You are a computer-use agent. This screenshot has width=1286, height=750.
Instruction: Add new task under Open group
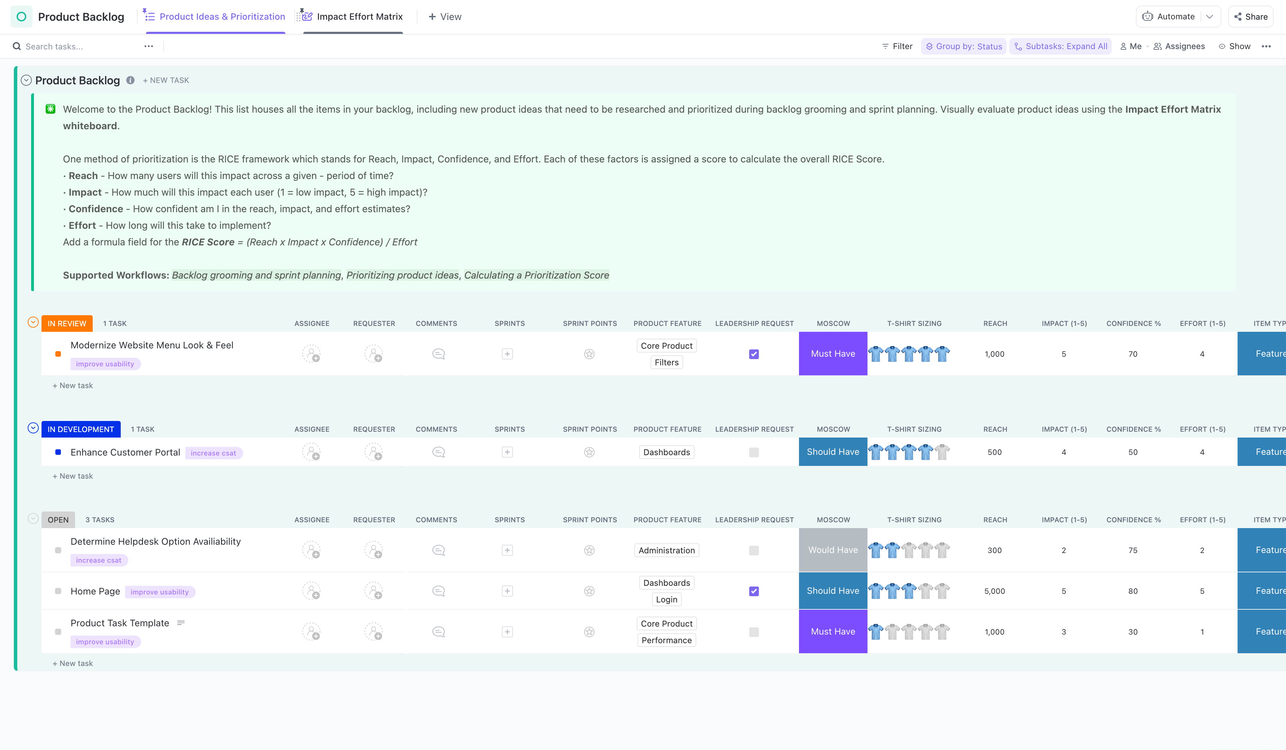coord(73,663)
